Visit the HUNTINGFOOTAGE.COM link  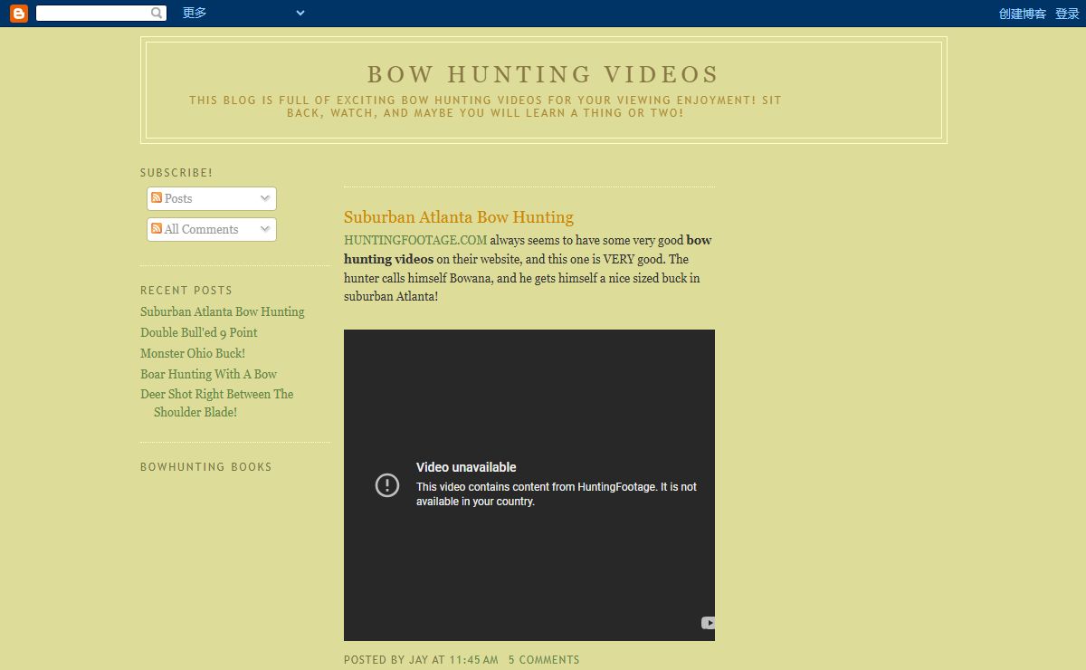click(415, 240)
